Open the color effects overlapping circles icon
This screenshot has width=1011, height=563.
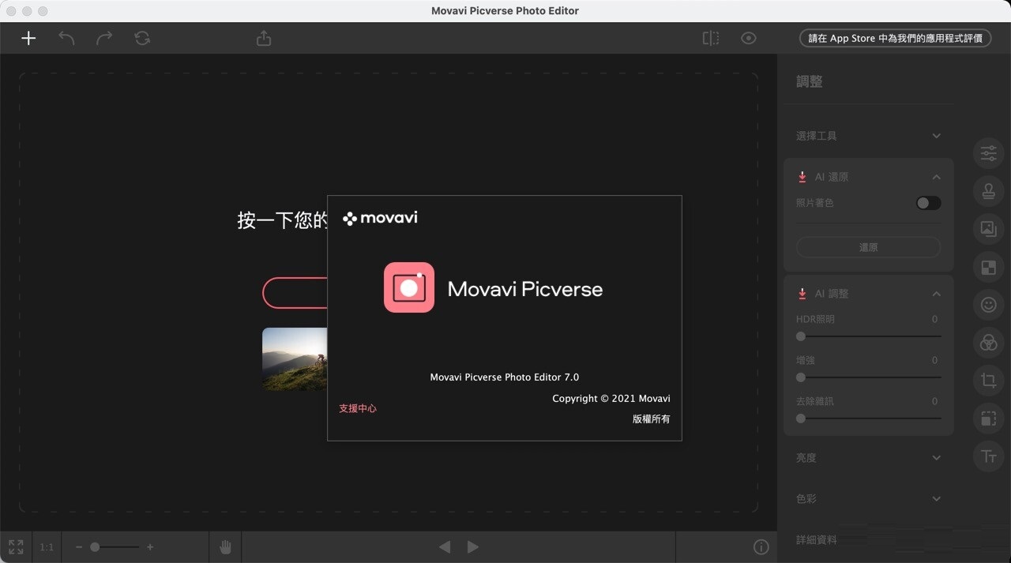pyautogui.click(x=988, y=343)
